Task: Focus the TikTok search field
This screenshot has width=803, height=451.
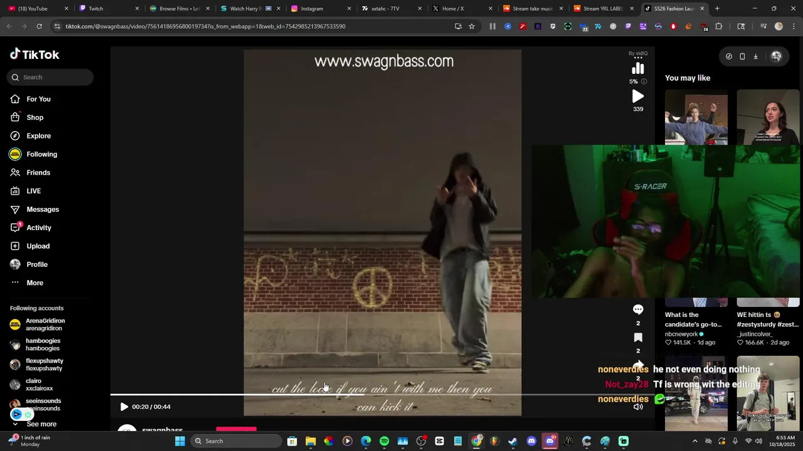Action: (51, 77)
